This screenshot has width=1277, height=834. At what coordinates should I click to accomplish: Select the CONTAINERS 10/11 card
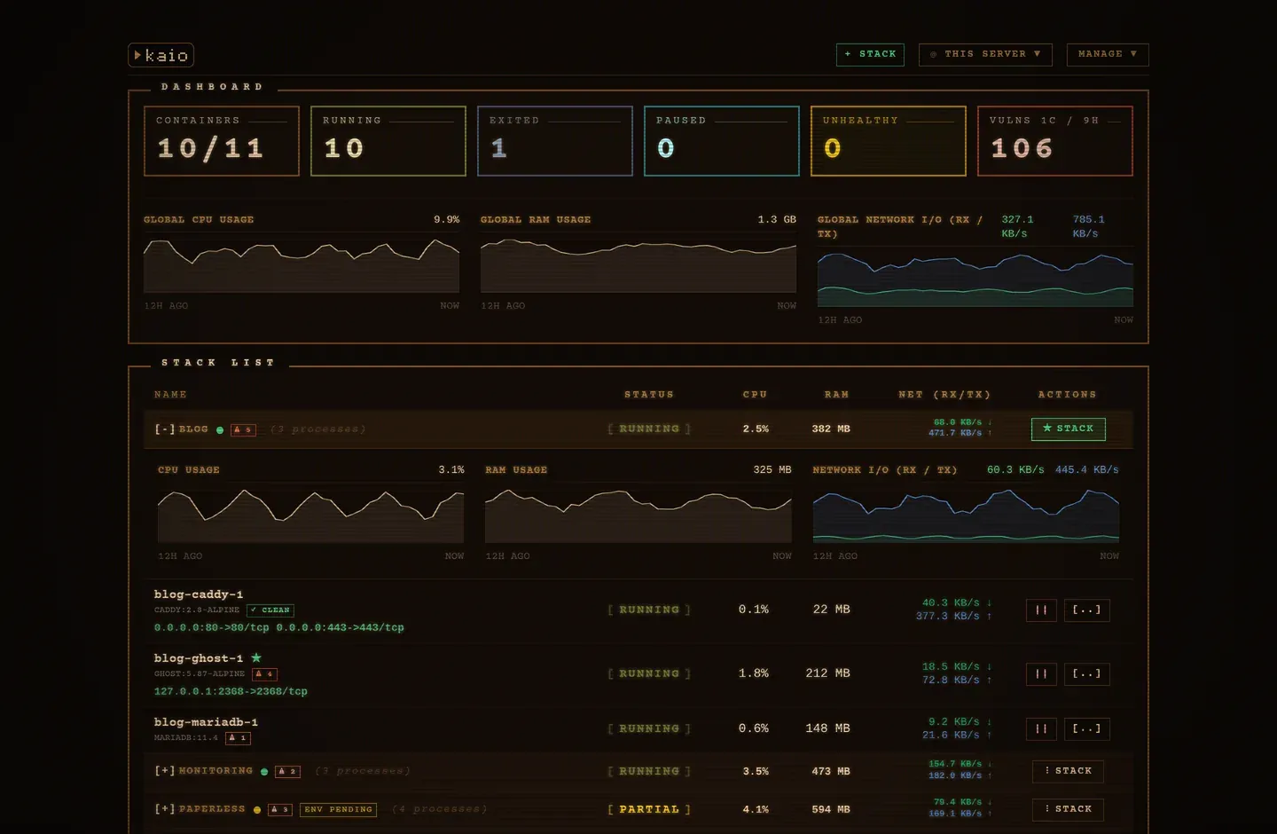point(222,141)
